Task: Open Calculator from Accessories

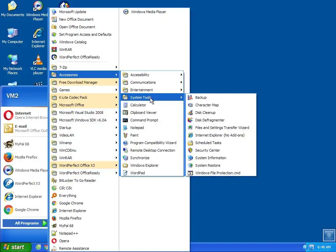Action: click(152, 105)
